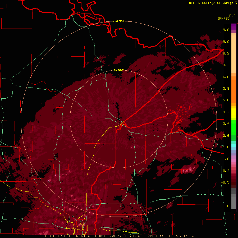The height and width of the screenshot is (238, 238).
Task: Select the 0.2 scale value
Action: click(226, 171)
